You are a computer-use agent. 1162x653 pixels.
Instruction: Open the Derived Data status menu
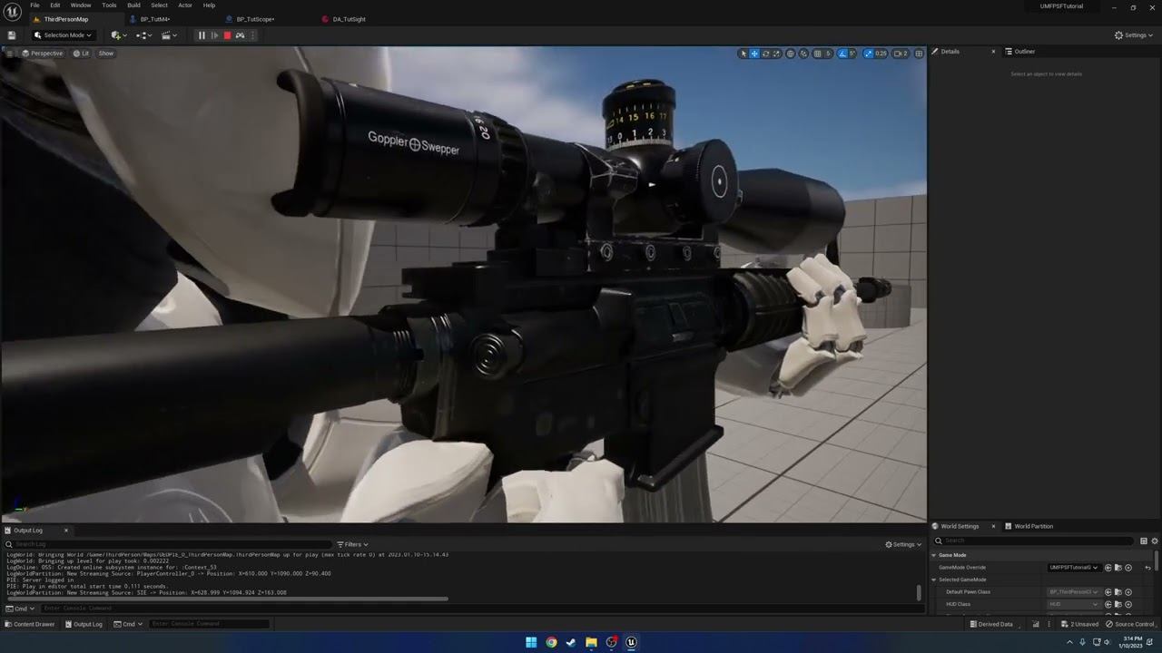click(990, 624)
